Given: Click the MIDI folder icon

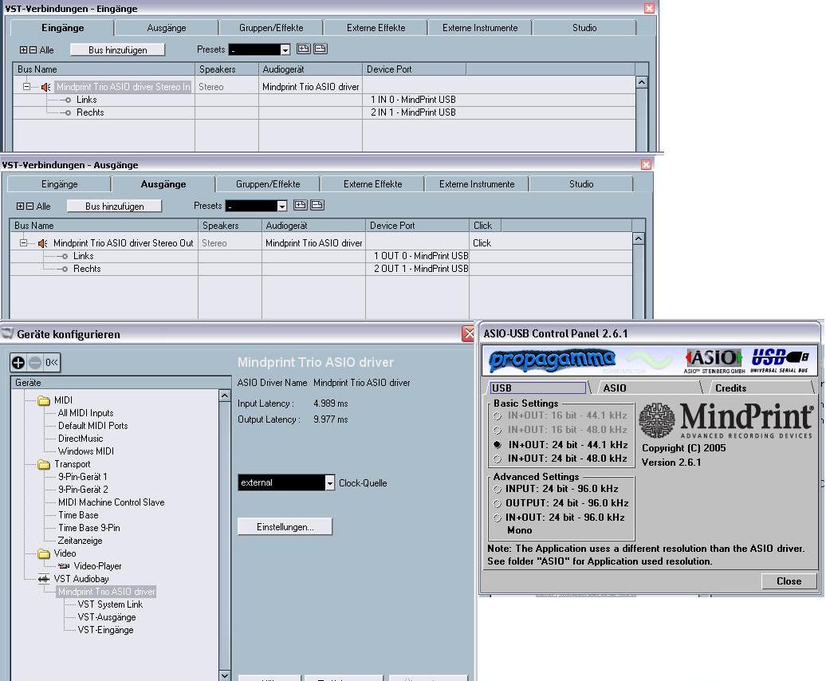Looking at the screenshot, I should click(x=44, y=401).
